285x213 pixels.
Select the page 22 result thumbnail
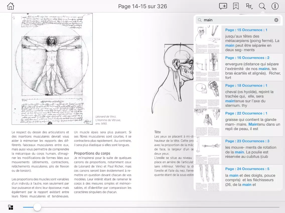click(207, 122)
